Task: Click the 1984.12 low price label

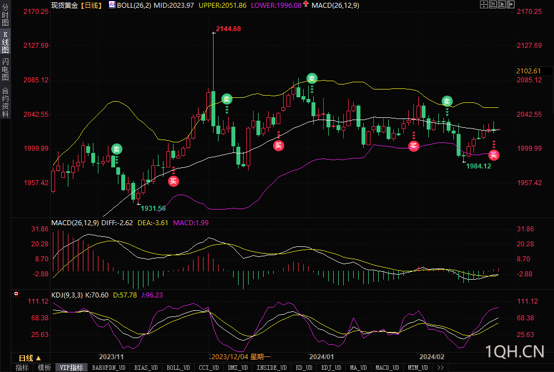Action: (479, 166)
